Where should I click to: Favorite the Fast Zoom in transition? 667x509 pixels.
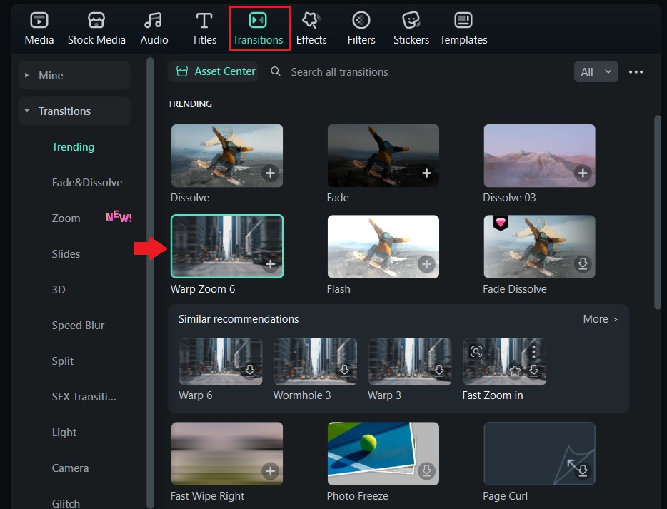(x=515, y=371)
